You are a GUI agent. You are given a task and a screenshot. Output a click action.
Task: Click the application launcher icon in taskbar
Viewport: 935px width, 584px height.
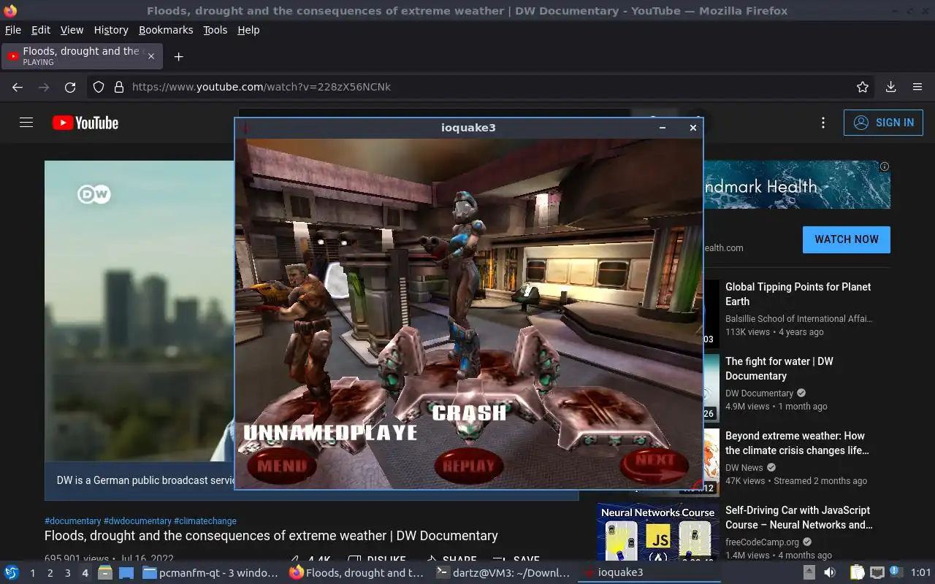(x=12, y=572)
